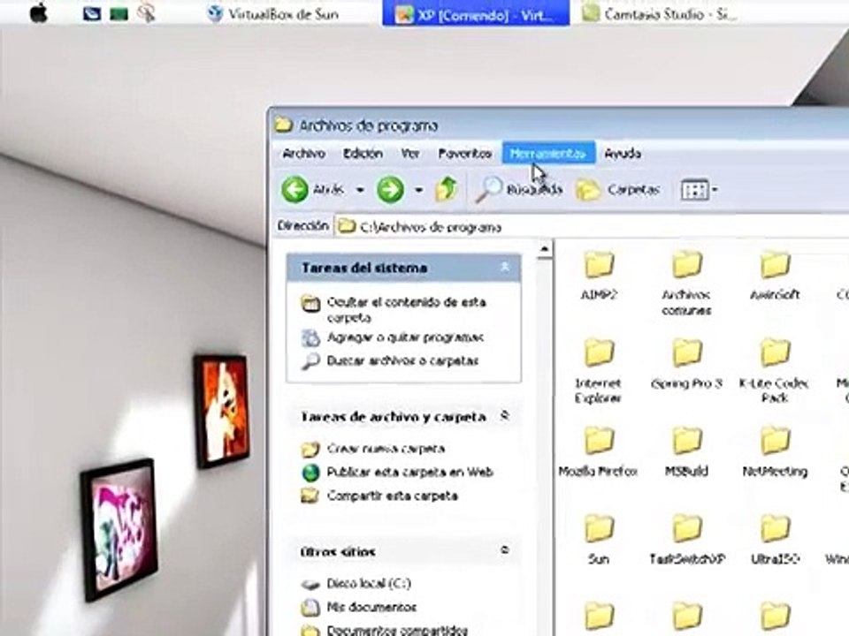849x636 pixels.
Task: Open Mis documentos link
Action: click(371, 608)
